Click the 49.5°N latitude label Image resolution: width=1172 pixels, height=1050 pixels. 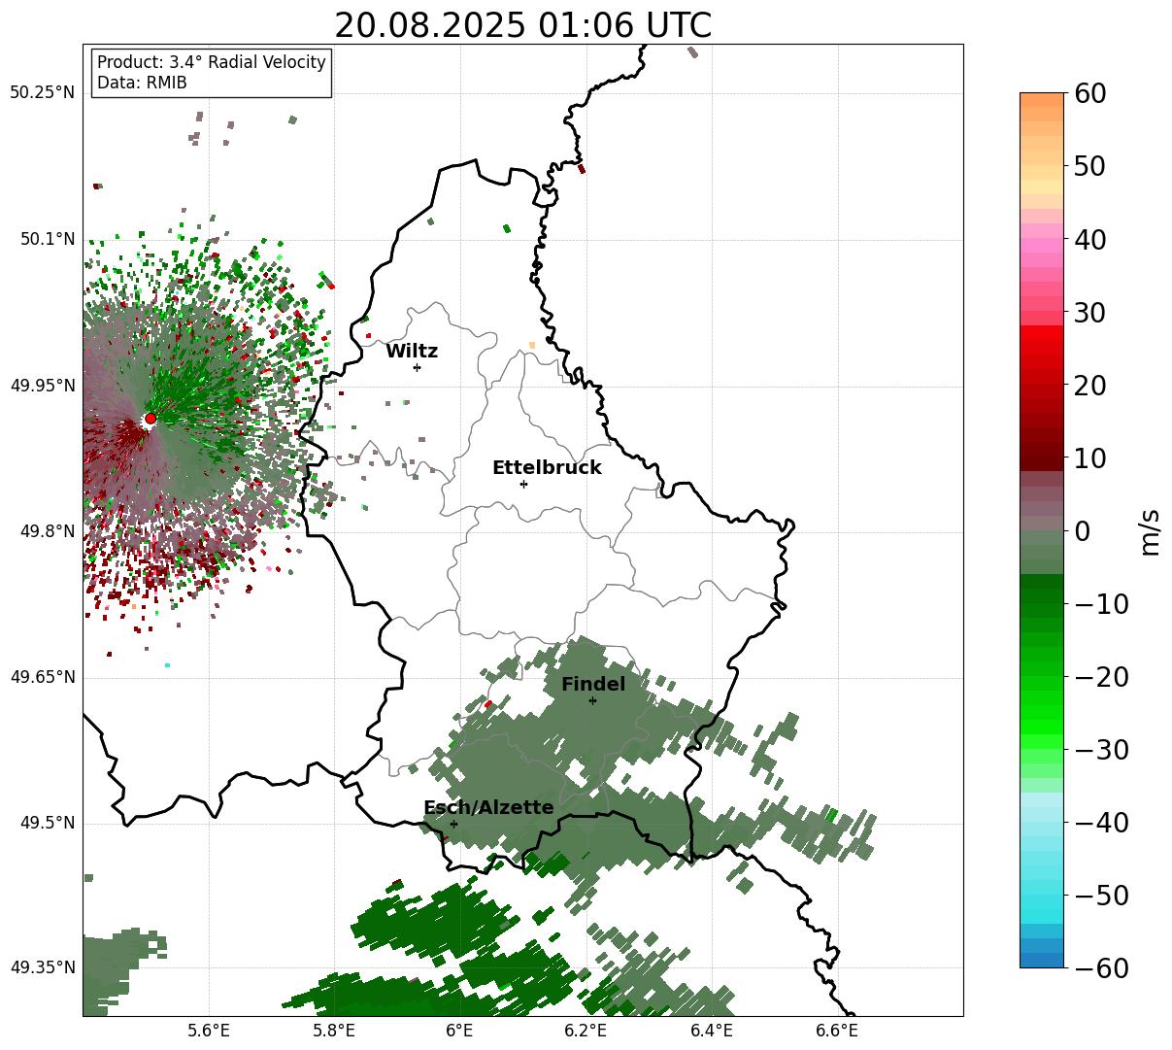tap(48, 823)
